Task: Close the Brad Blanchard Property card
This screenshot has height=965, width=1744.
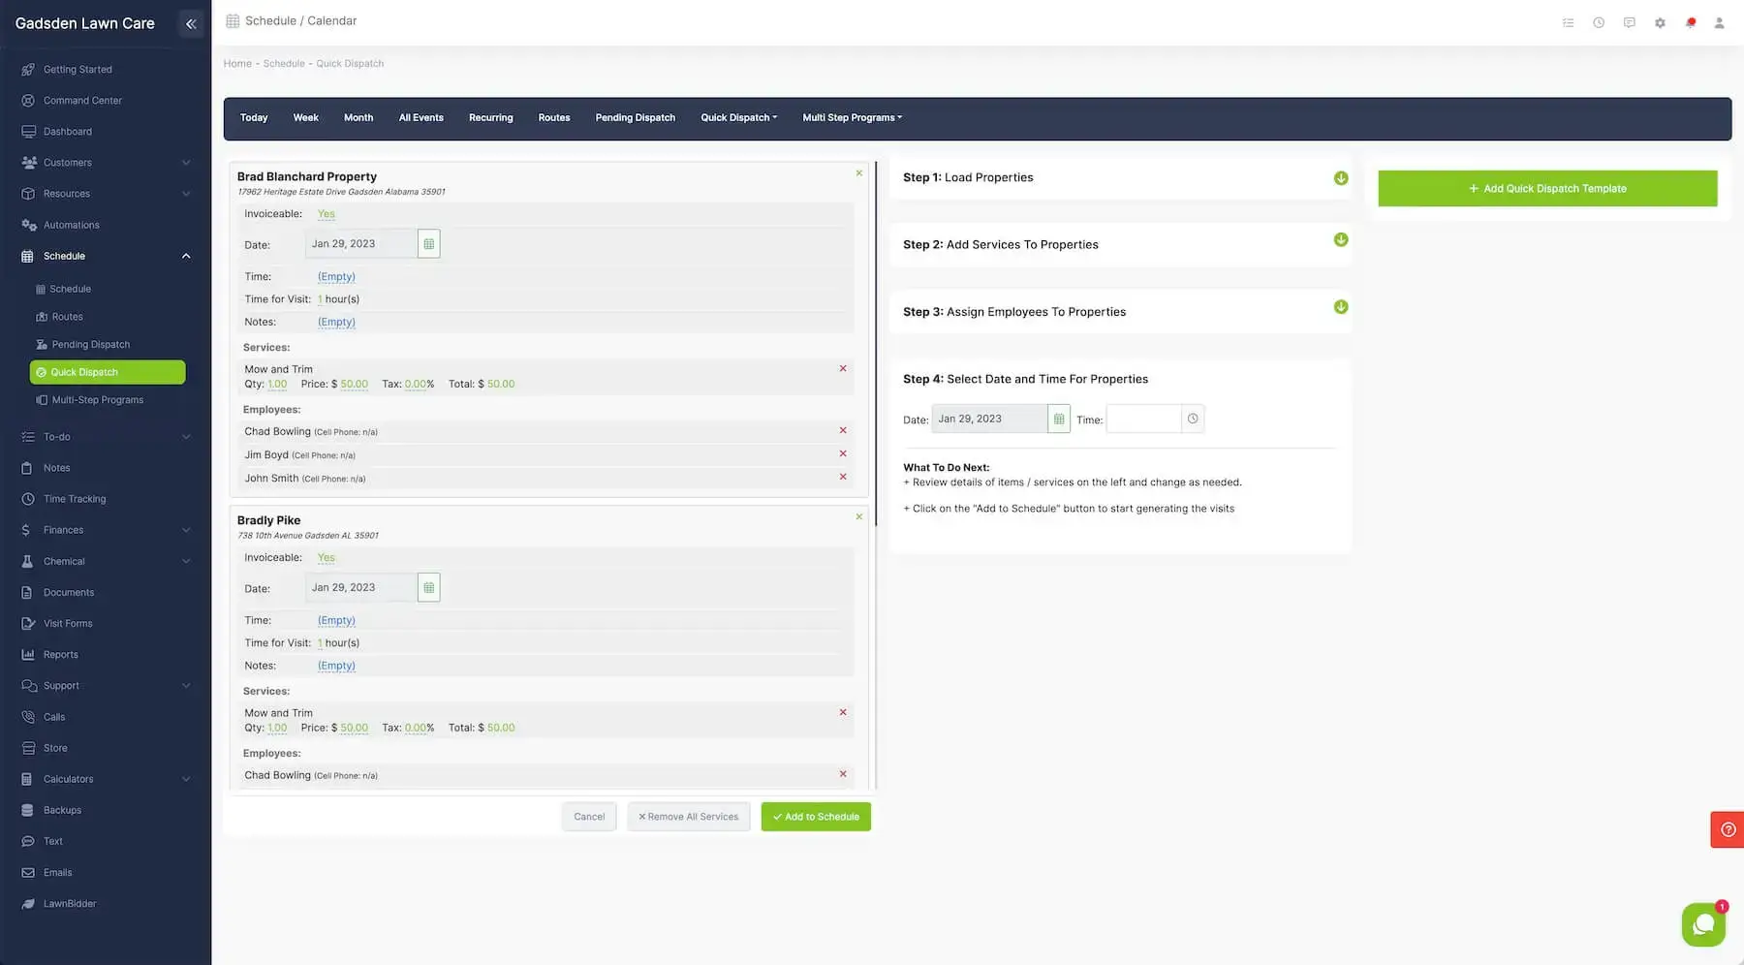Action: click(858, 173)
